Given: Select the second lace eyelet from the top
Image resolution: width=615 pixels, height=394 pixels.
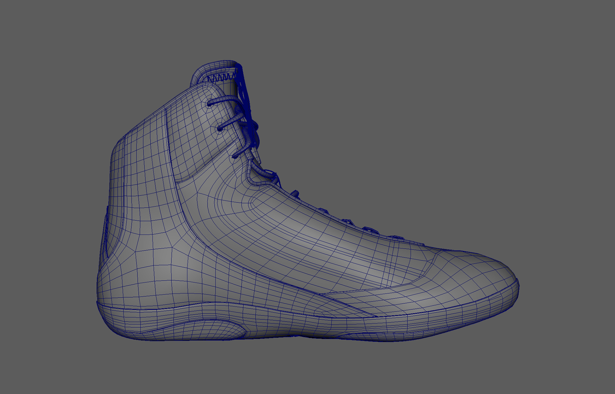Looking at the screenshot, I should (x=220, y=129).
